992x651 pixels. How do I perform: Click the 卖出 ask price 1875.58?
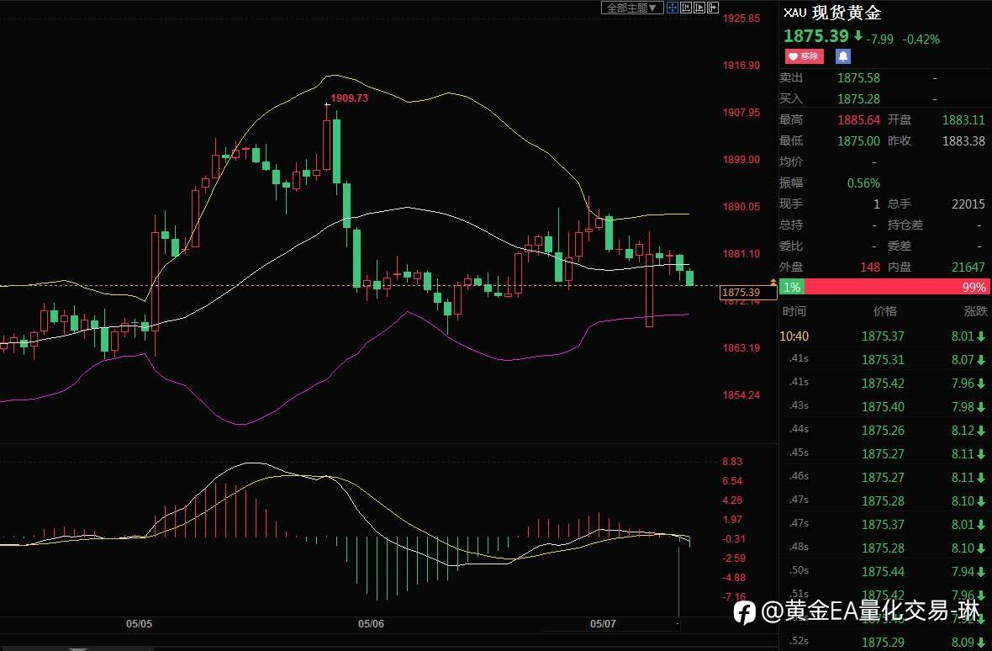(858, 78)
